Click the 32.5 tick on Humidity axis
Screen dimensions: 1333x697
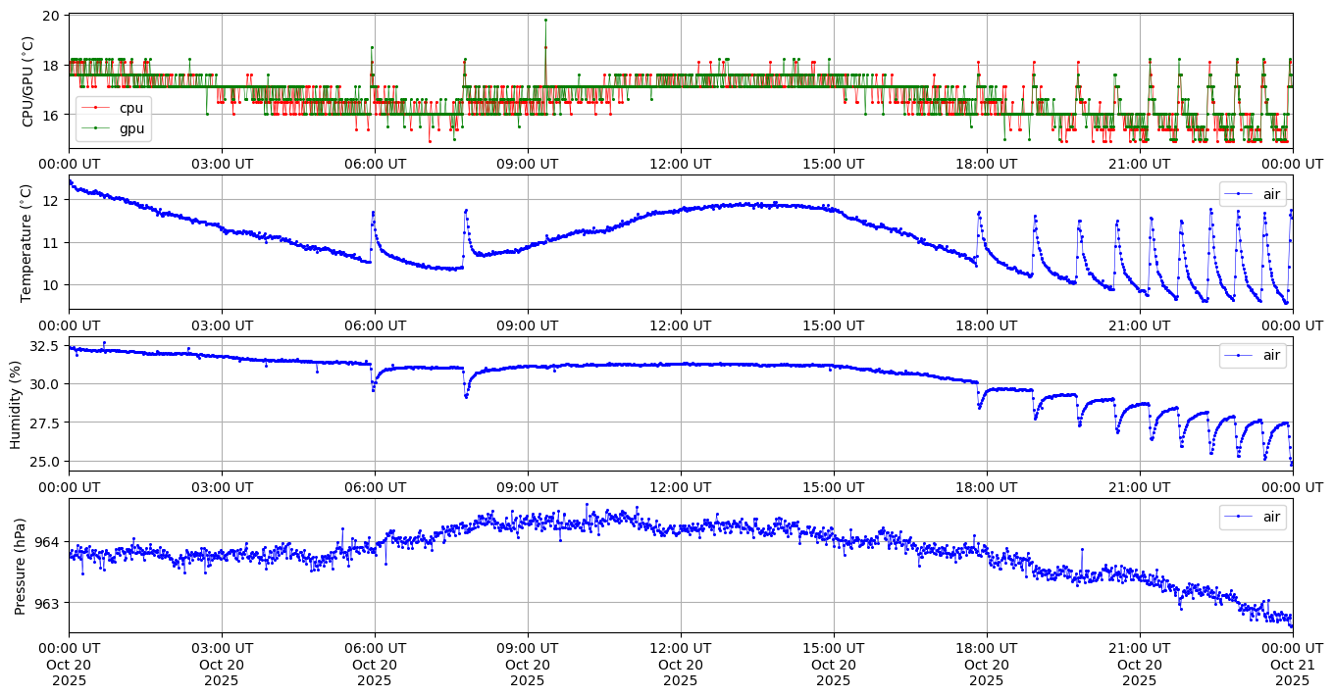click(44, 346)
